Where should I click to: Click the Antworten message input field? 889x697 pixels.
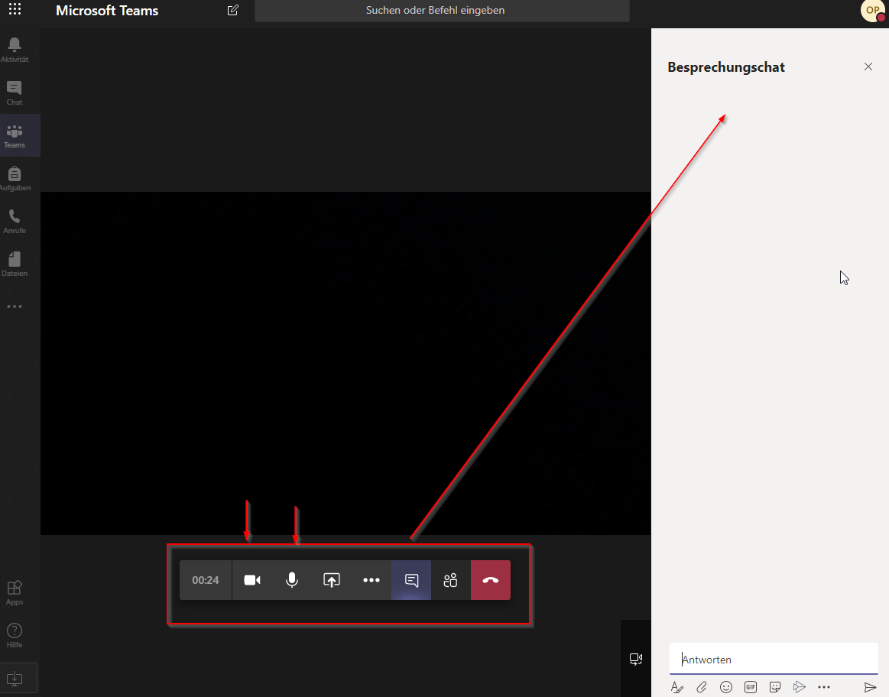point(773,660)
